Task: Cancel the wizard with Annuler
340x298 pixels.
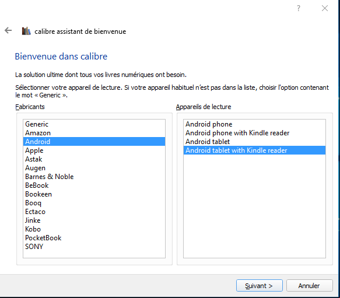Action: pos(310,286)
